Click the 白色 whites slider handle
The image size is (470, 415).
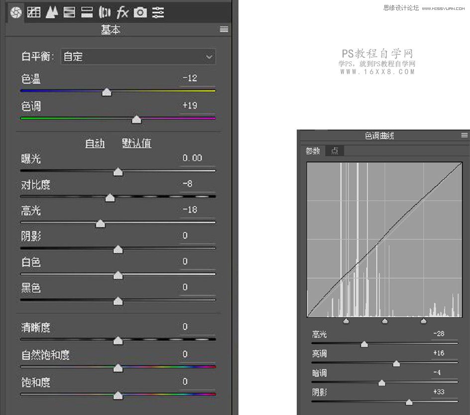118,276
